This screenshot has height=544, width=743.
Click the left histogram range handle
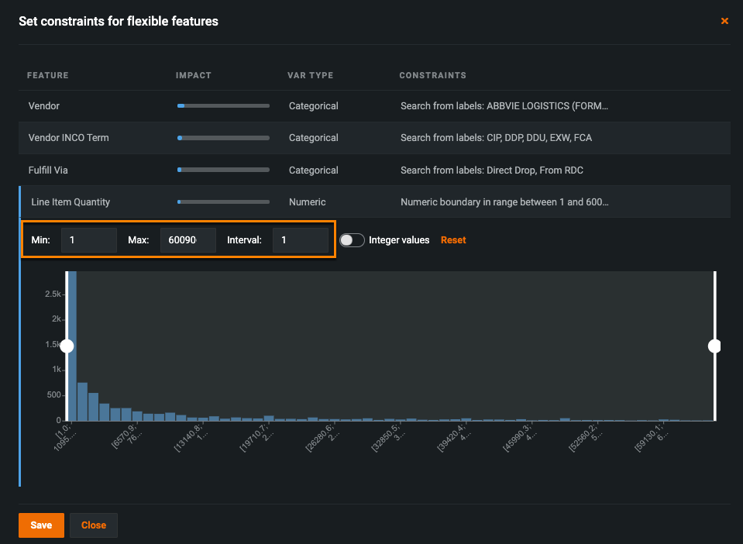click(x=67, y=346)
